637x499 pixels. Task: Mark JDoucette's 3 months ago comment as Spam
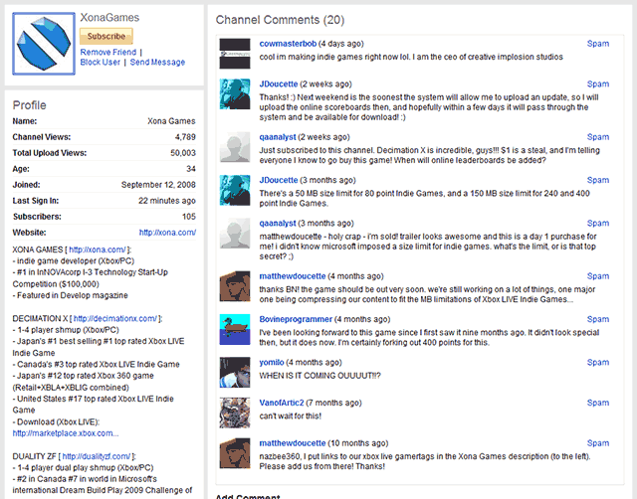coord(598,180)
